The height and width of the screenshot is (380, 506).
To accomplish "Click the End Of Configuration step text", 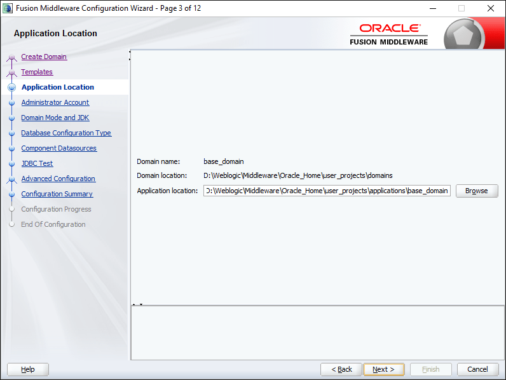I will click(53, 224).
